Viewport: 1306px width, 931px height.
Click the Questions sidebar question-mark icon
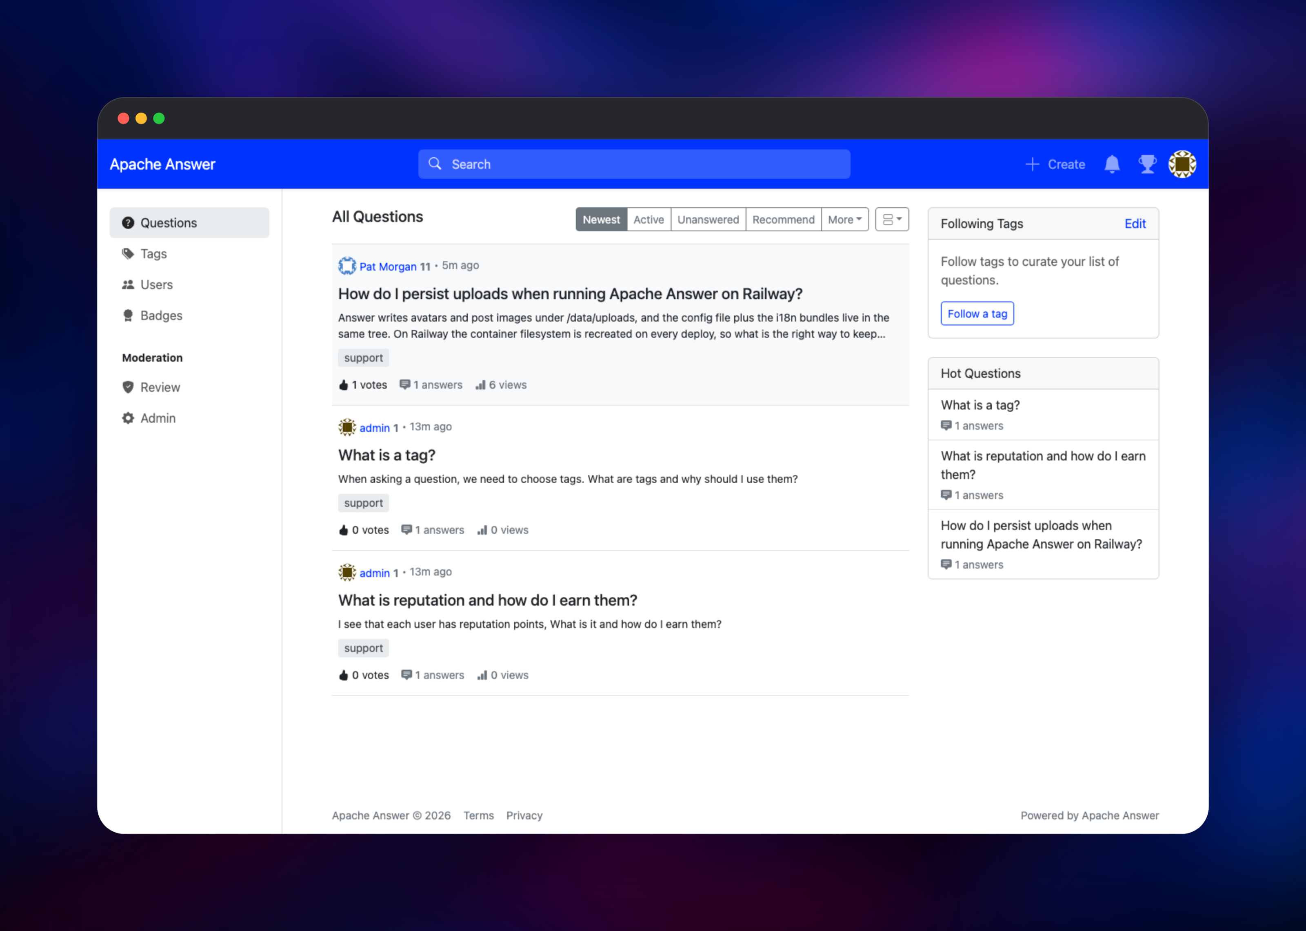[128, 223]
